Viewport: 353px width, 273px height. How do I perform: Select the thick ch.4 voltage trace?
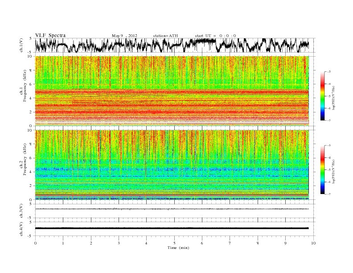[172, 228]
